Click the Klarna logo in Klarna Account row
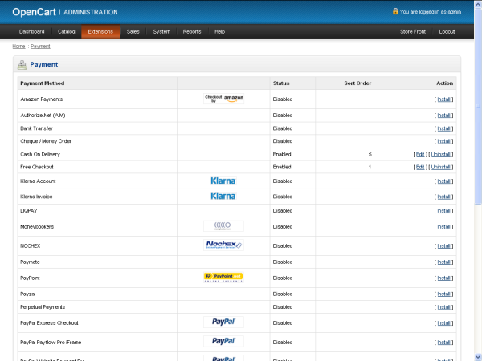 (223, 180)
